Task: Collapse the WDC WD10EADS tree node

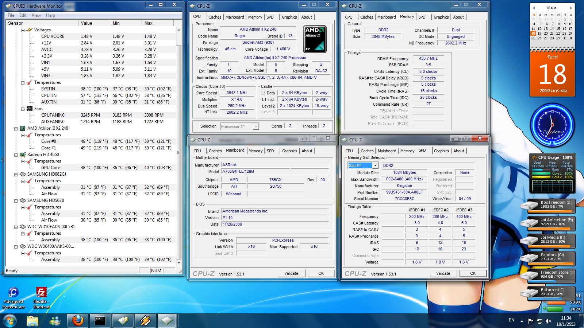Action: pos(16,227)
